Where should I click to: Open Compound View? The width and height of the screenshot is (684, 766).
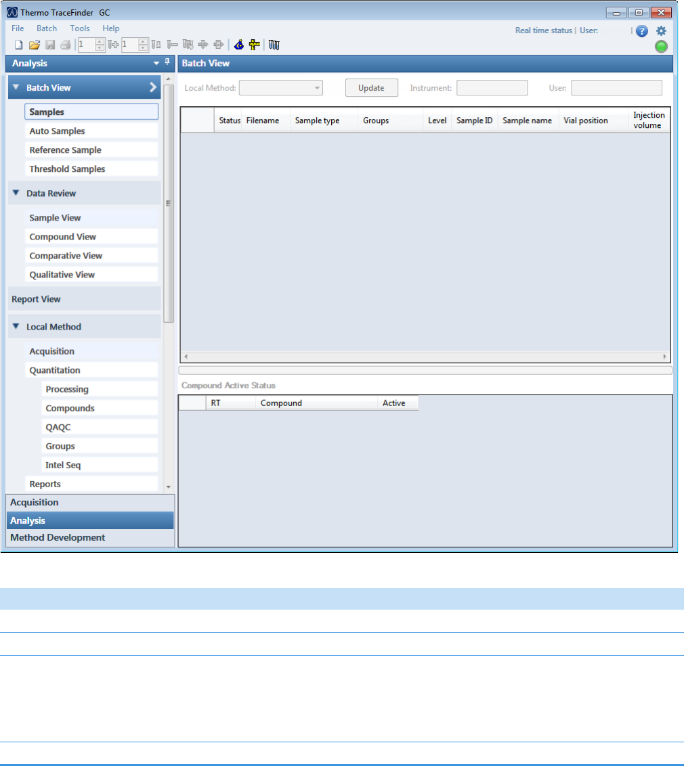tap(91, 236)
